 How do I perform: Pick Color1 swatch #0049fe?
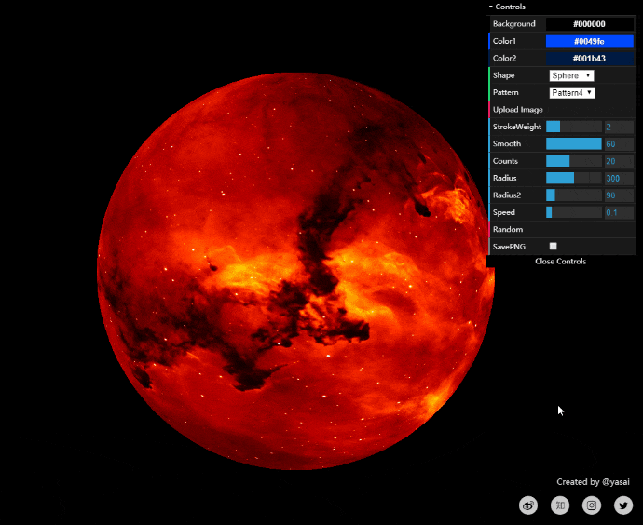click(x=589, y=41)
